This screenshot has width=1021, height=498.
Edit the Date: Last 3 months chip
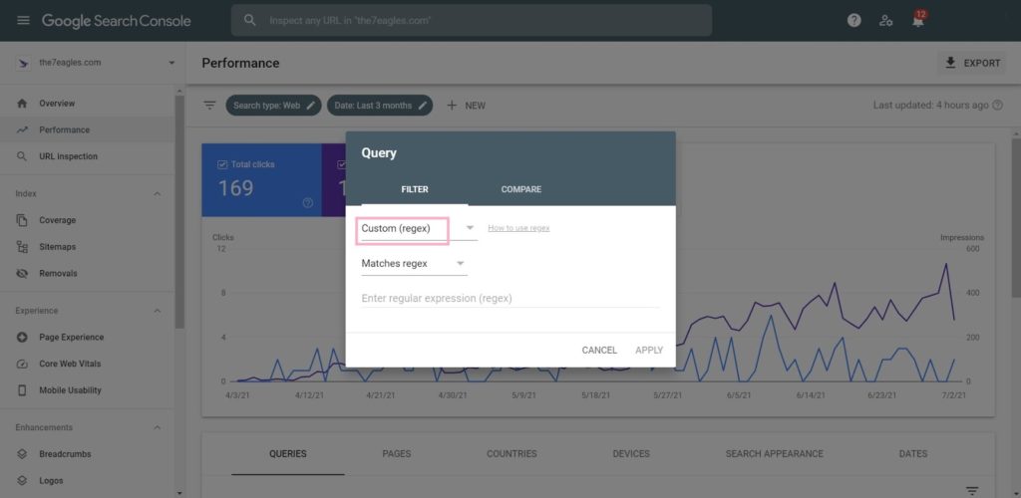pos(380,105)
